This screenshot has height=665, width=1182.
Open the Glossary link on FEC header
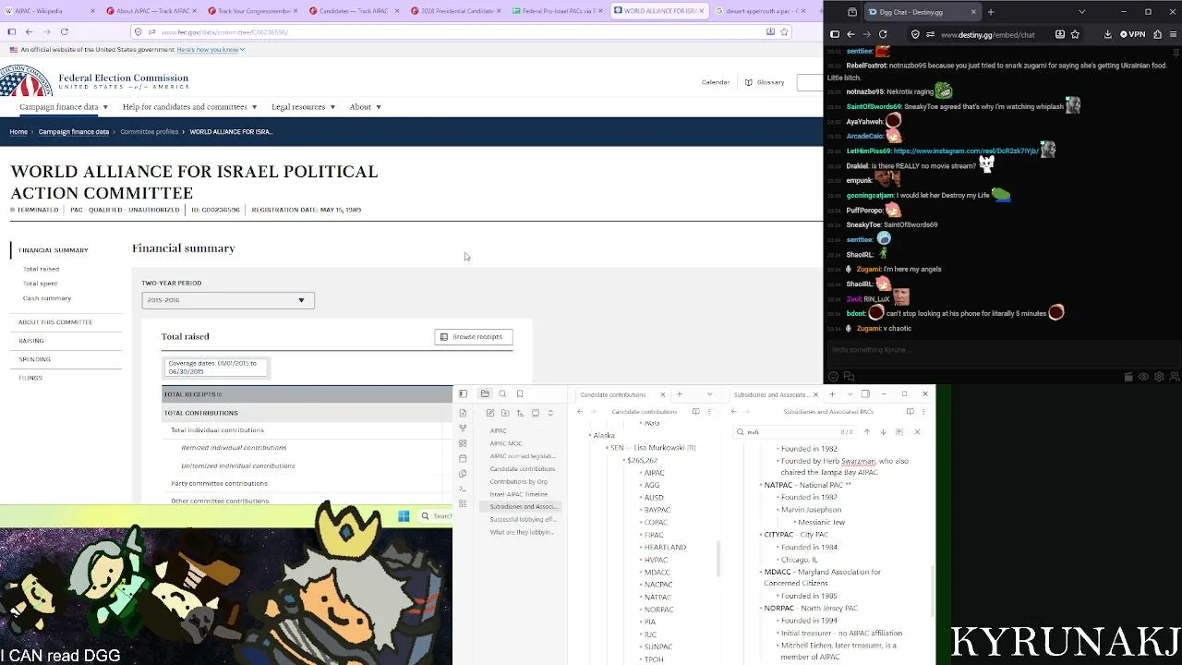pyautogui.click(x=766, y=82)
